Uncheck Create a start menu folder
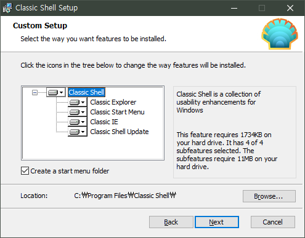The image size is (305, 238). 25,171
